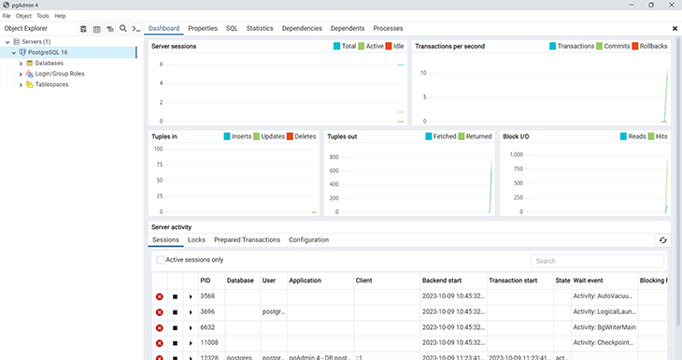Click the Fetched legend color swatch
Screen dimensions: 682x360
(429, 137)
